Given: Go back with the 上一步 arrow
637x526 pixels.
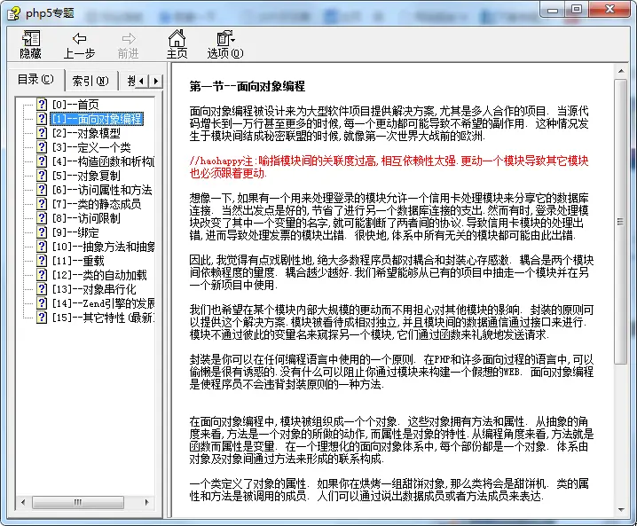Looking at the screenshot, I should 79,43.
